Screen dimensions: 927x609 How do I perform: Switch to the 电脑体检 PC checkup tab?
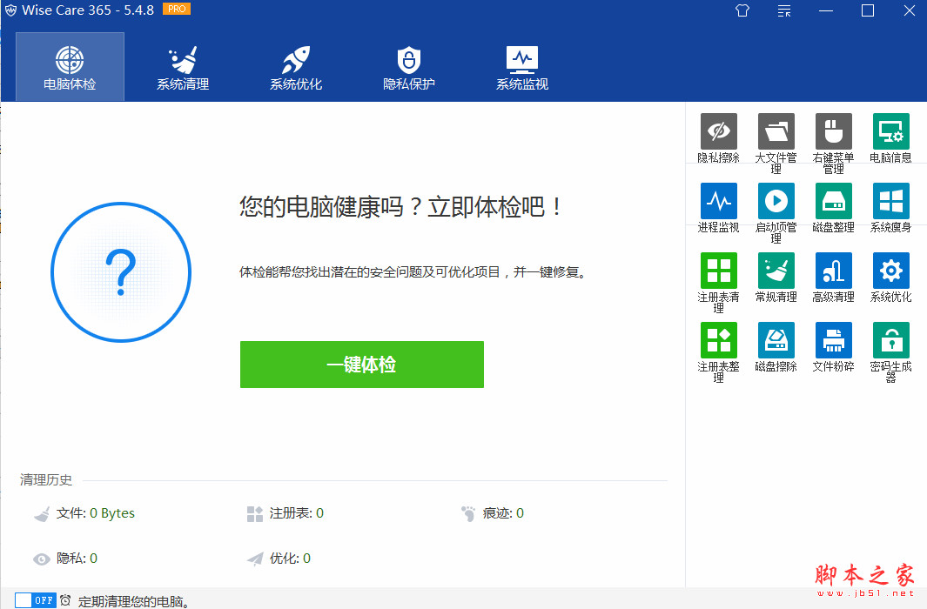coord(70,67)
